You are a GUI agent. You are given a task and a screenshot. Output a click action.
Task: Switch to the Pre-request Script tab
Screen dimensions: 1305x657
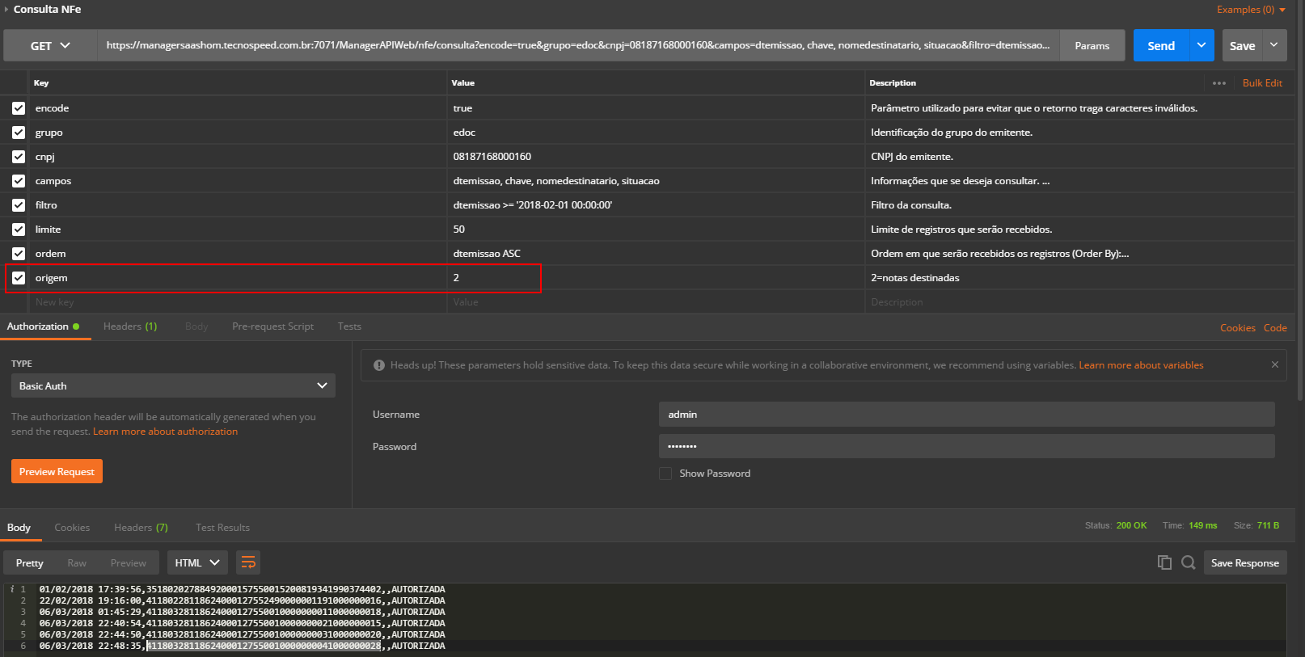272,326
